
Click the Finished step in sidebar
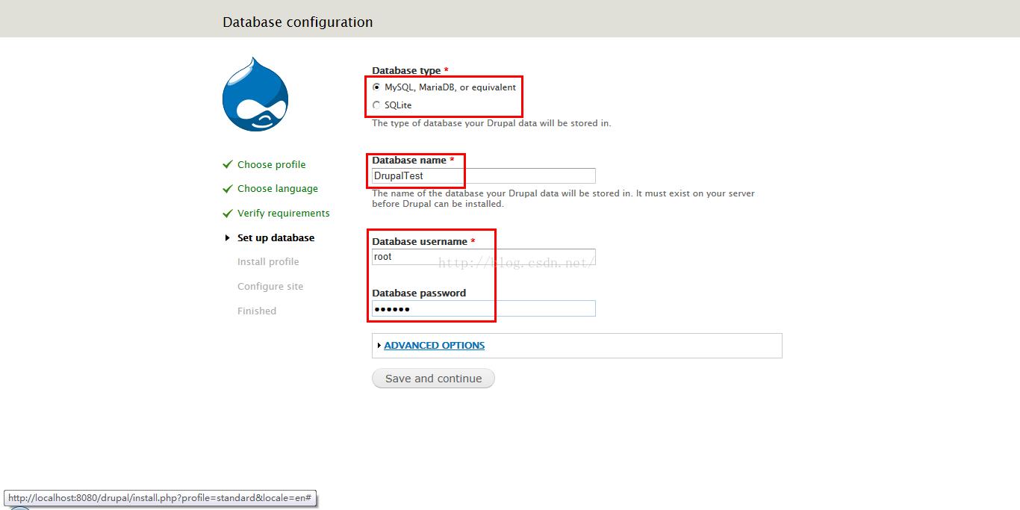257,311
